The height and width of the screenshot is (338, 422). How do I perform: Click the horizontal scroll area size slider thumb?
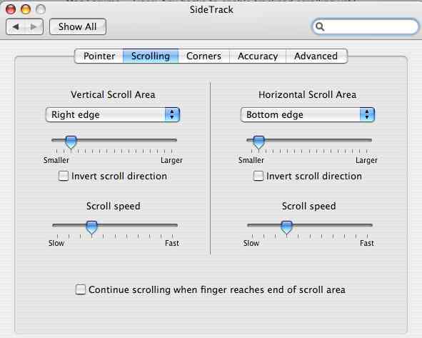click(x=258, y=142)
